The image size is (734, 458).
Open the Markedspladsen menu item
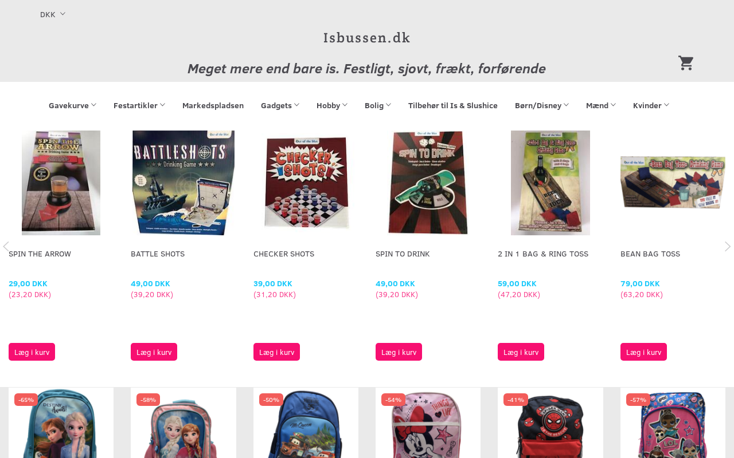(x=213, y=105)
